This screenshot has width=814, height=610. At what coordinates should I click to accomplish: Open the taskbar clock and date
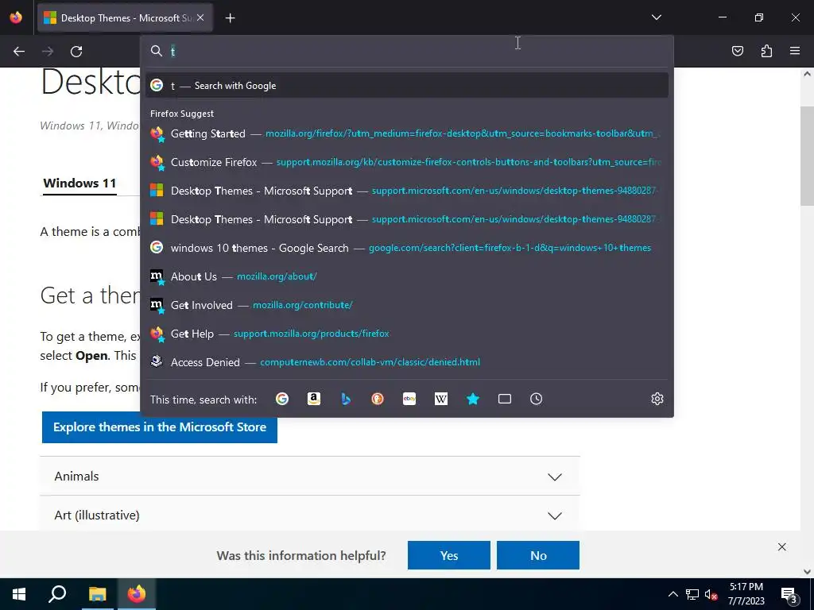coord(746,594)
